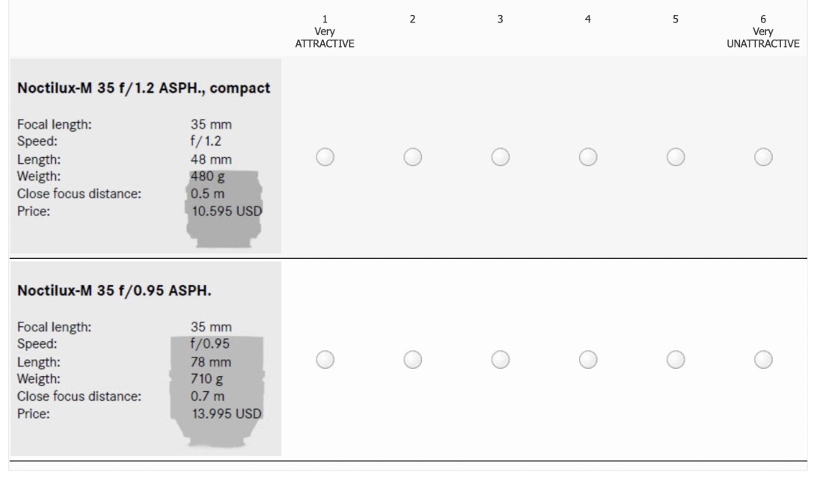Pick rating 5 for Noctilux f/1.2 compact
The image size is (817, 478).
675,157
